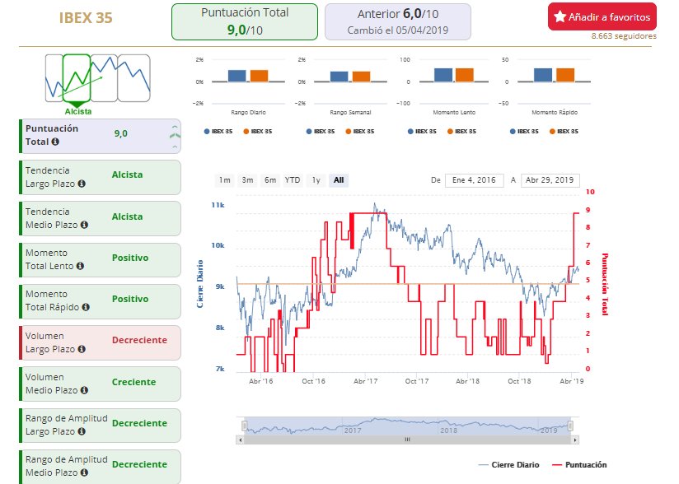Viewport: 679px width, 484px height.
Task: Switch chart range to YTD
Action: tap(293, 180)
